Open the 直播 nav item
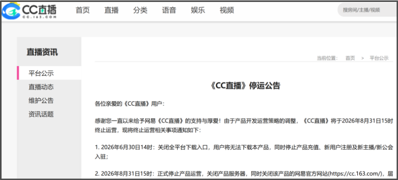398x180 pixels. pos(111,10)
